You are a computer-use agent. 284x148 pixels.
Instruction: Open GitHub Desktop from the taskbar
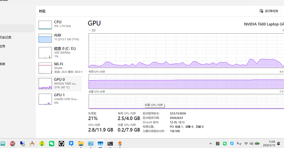(61, 143)
